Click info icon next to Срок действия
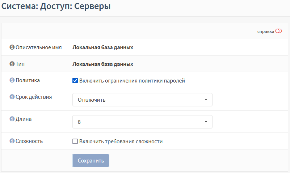Viewport: 290px width, 173px height. 12,97
